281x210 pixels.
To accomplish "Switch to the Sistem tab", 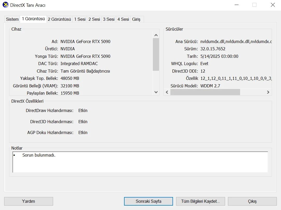I will [x=12, y=19].
